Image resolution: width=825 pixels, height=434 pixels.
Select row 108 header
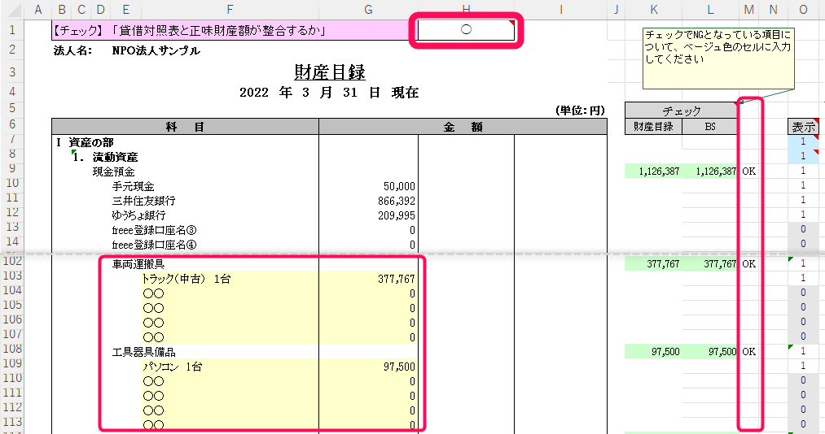(12, 349)
